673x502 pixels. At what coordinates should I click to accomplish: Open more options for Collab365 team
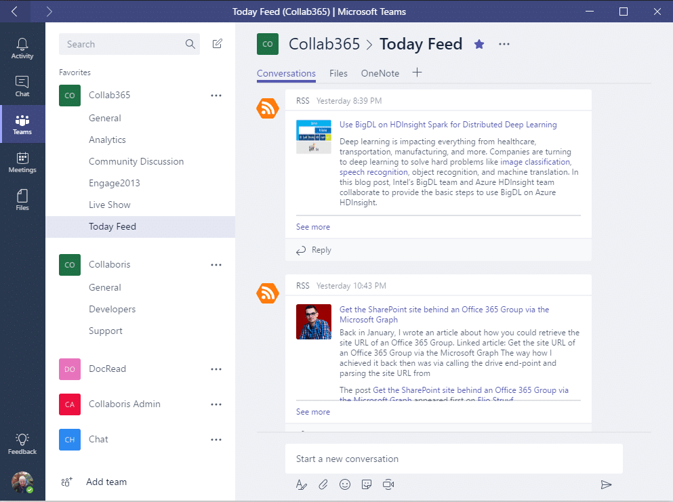pos(216,96)
